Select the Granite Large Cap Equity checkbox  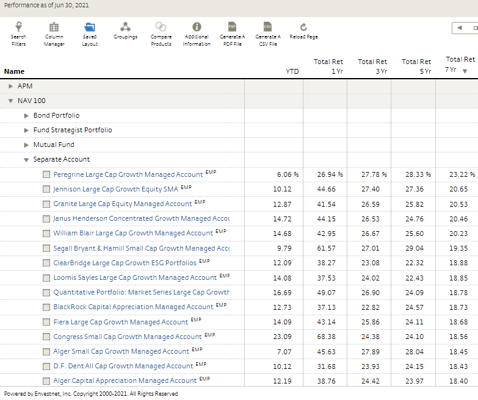click(x=46, y=204)
